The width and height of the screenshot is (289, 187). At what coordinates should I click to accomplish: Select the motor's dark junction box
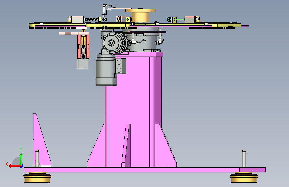point(120,66)
